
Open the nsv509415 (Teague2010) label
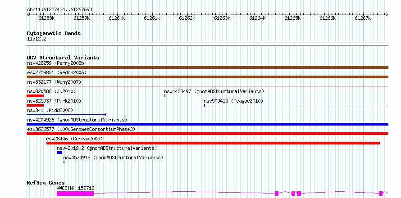click(x=233, y=101)
